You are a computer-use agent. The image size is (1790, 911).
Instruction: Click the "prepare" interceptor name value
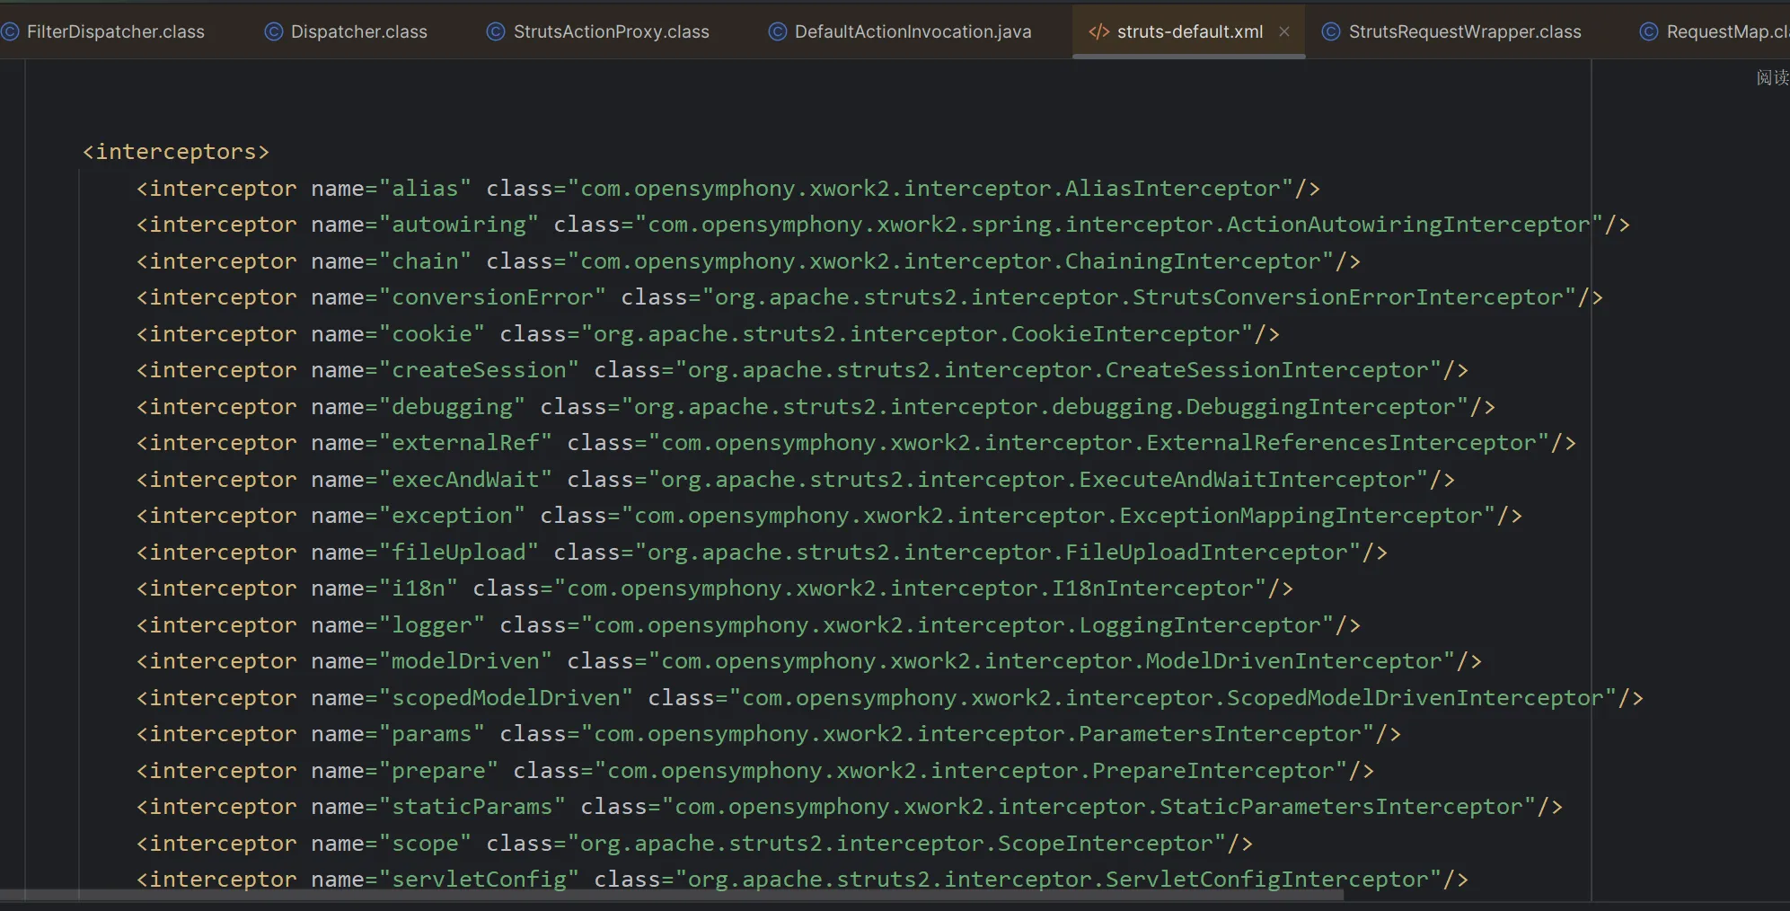[438, 771]
